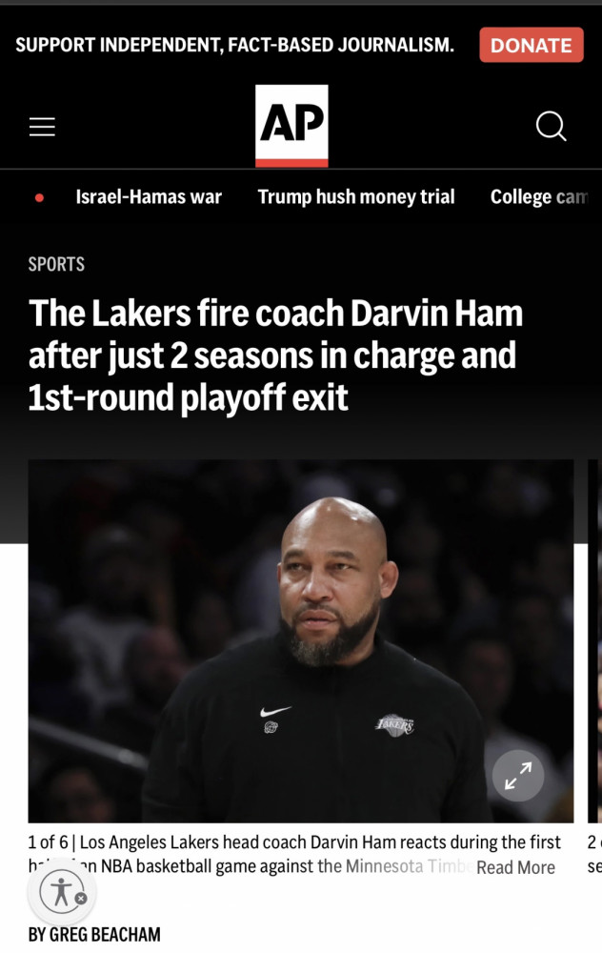Open the hamburger navigation menu
Image resolution: width=602 pixels, height=953 pixels.
42,127
